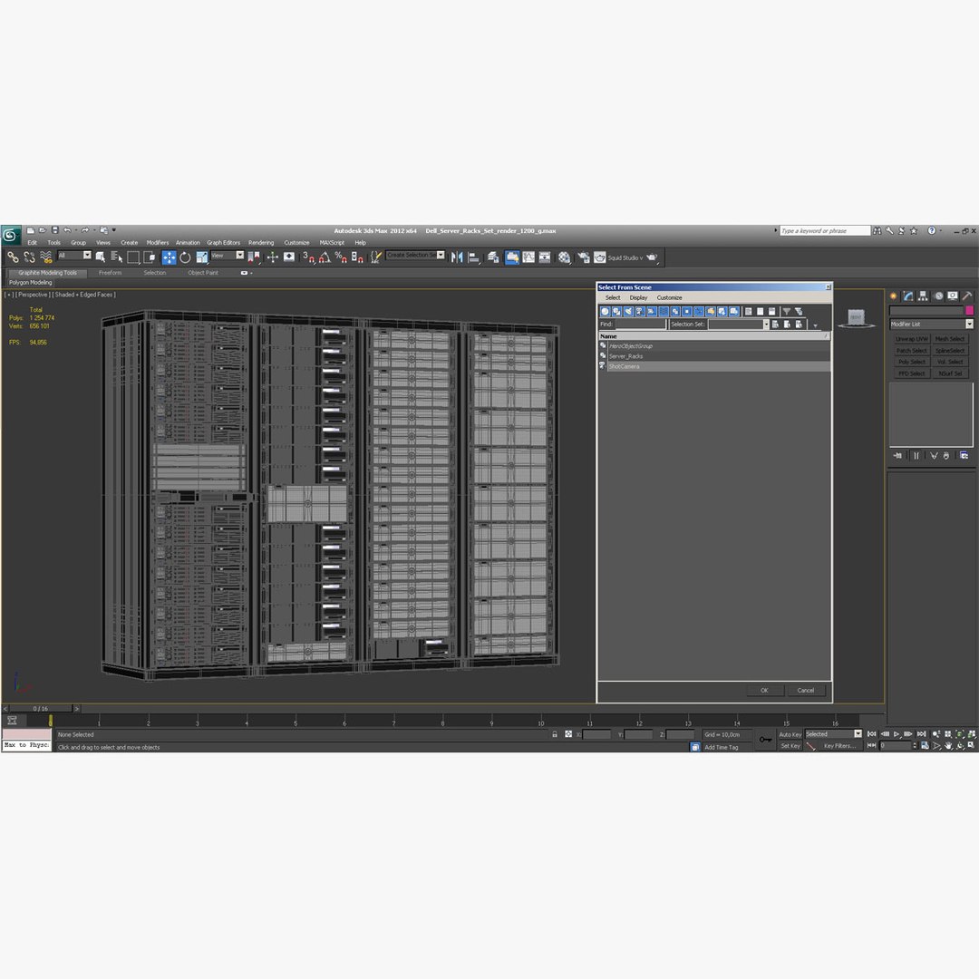The image size is (979, 979).
Task: Open the Hierarchy command panel tab
Action: [923, 296]
